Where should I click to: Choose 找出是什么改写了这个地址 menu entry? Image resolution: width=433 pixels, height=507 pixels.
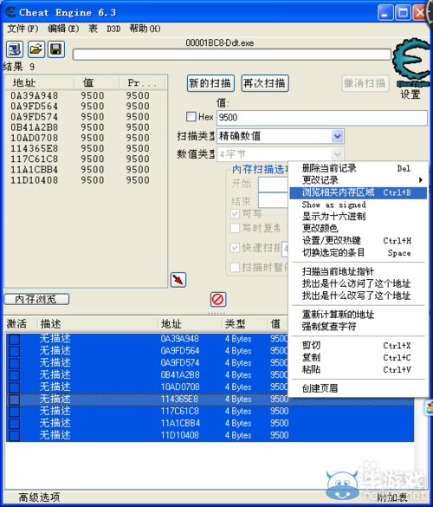tap(358, 296)
